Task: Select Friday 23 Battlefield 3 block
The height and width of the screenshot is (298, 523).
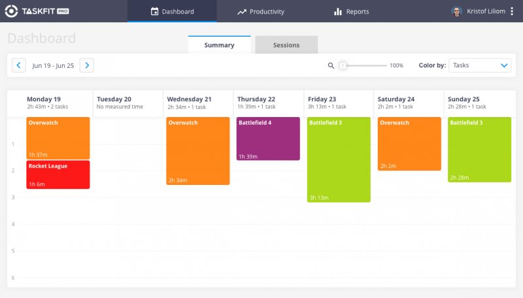Action: 339,159
